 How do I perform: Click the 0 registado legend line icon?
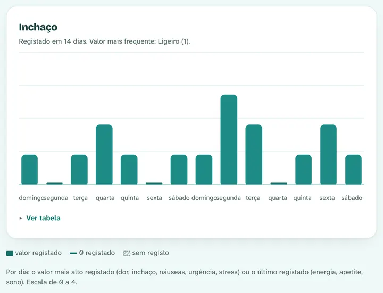click(73, 253)
